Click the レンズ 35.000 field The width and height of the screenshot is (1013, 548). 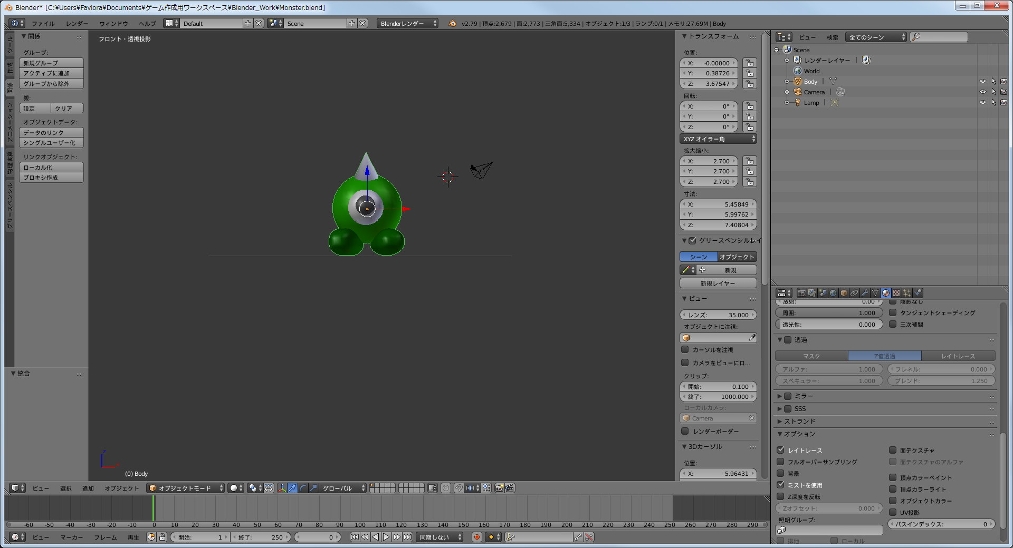point(718,315)
